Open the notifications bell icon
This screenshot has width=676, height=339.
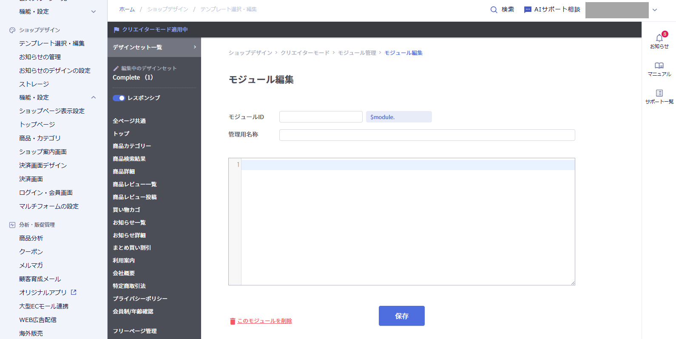click(659, 38)
